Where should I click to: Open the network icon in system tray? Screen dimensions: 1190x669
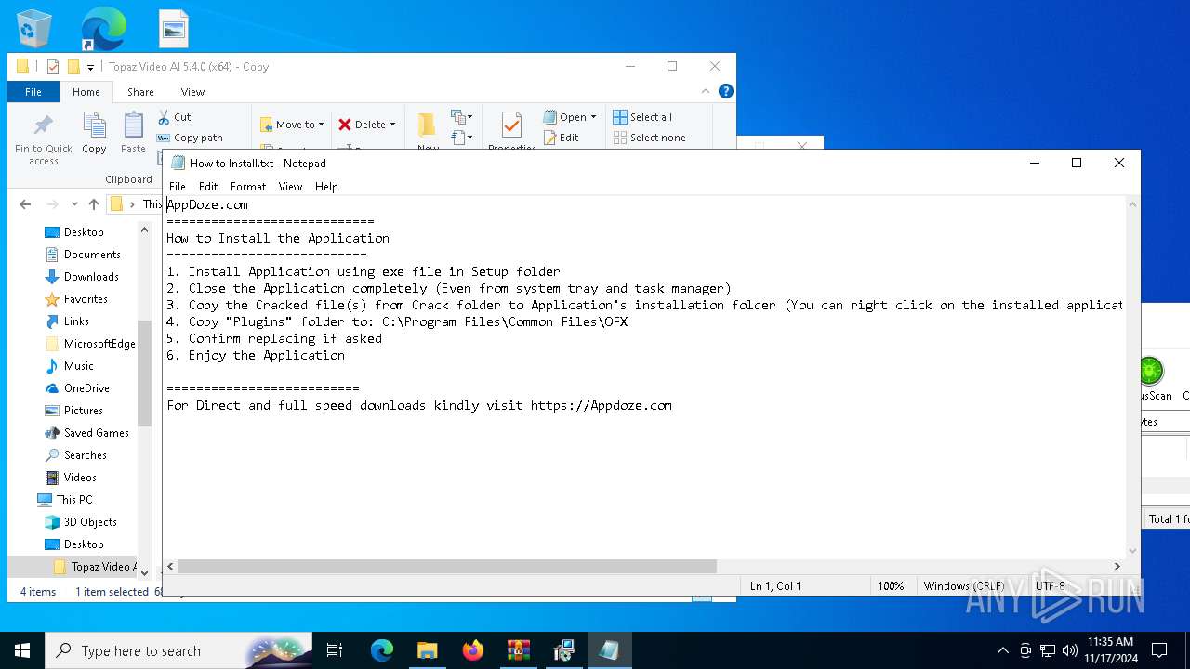point(1048,650)
